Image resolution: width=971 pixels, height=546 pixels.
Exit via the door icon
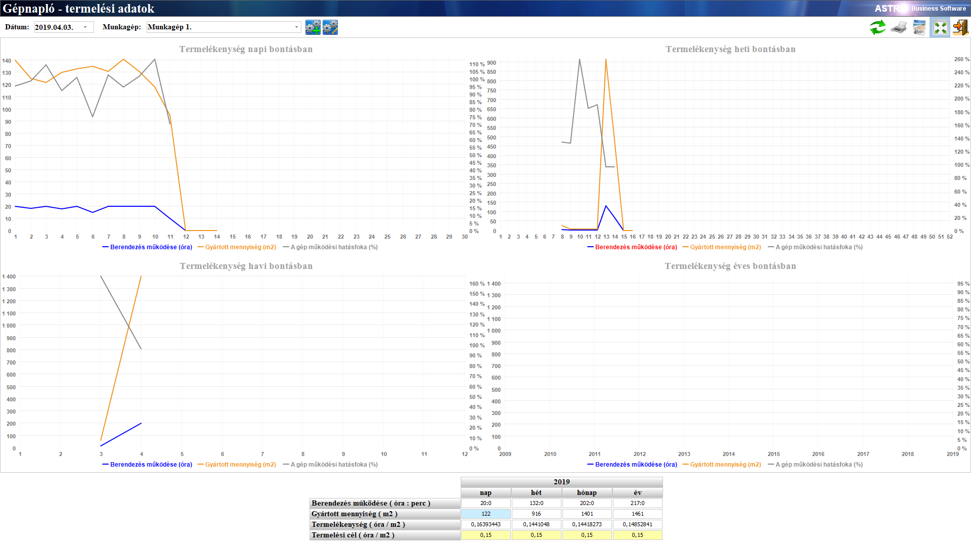tap(960, 27)
